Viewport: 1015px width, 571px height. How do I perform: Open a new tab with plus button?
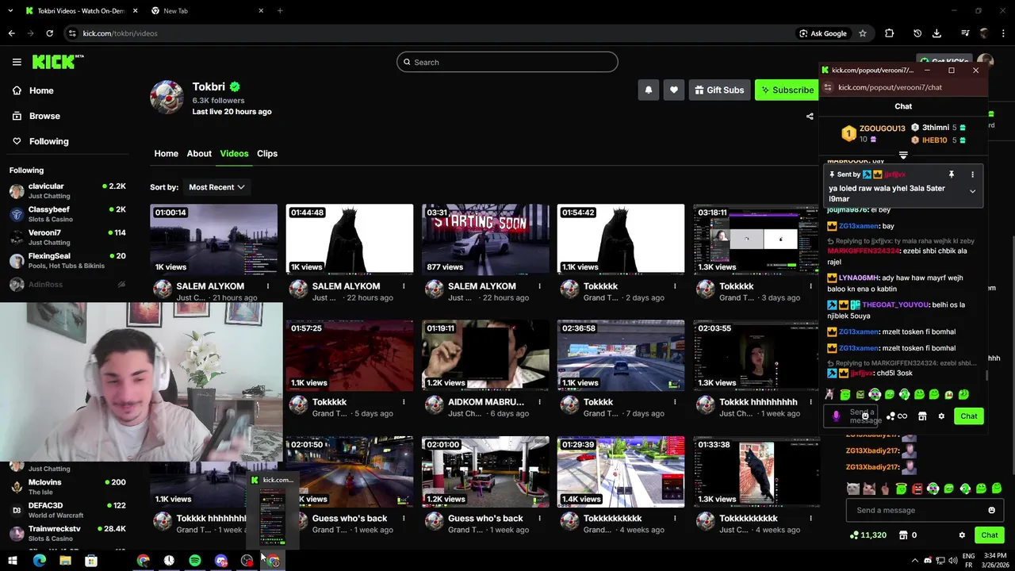(x=280, y=11)
